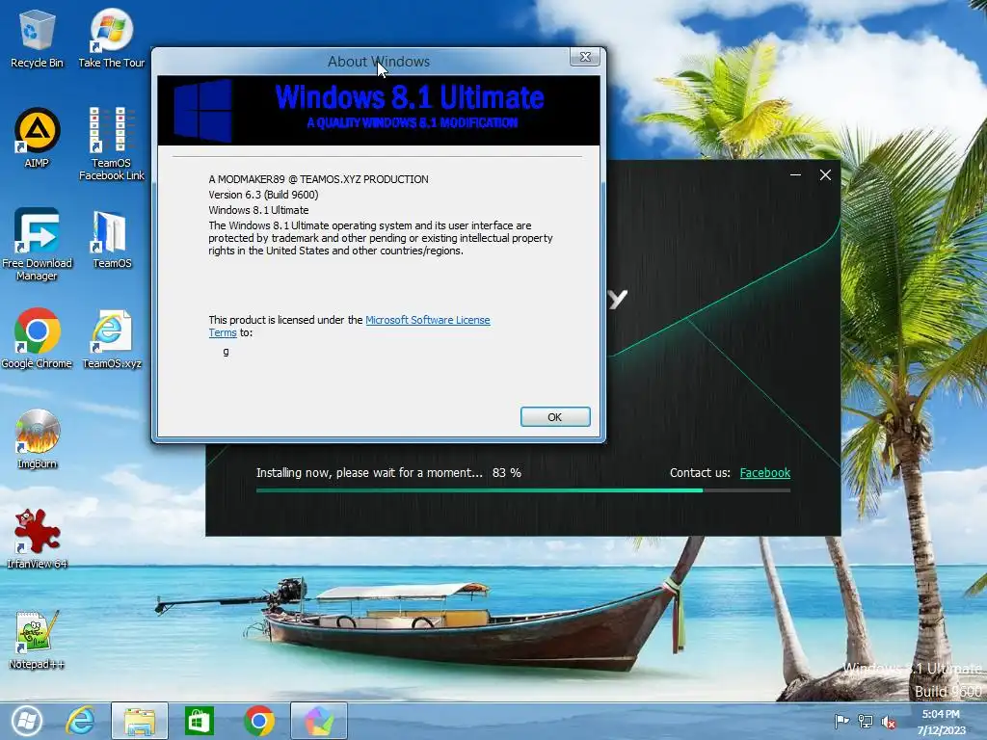Viewport: 987px width, 740px height.
Task: Click the Windows 8.1 Ultimate banner
Action: (x=378, y=111)
